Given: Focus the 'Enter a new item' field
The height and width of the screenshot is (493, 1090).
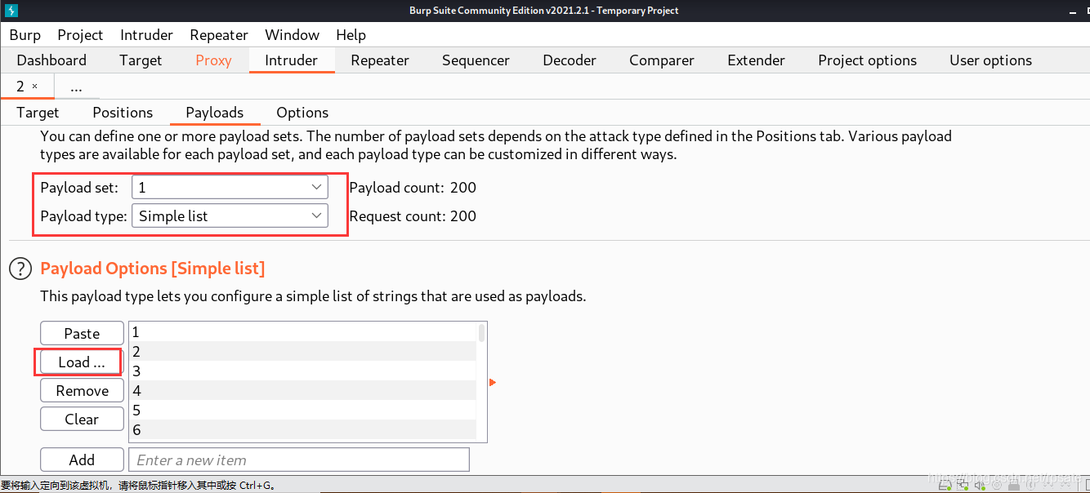Looking at the screenshot, I should [x=299, y=460].
